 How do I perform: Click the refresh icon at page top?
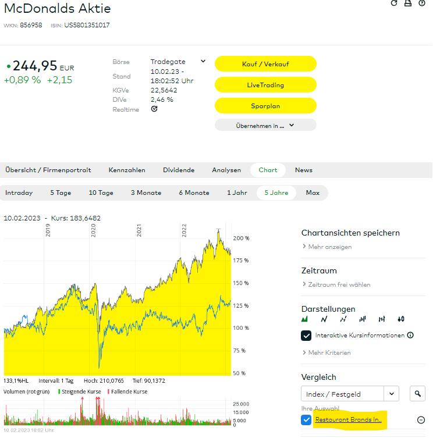coord(394,3)
